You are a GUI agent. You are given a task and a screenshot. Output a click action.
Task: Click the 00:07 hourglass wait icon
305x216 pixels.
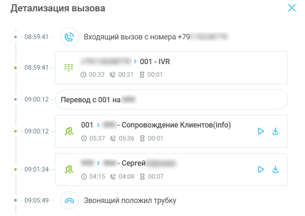pyautogui.click(x=142, y=177)
